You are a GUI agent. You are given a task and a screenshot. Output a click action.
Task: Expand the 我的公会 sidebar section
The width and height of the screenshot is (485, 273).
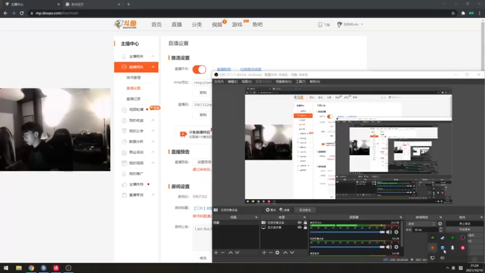[x=153, y=131]
